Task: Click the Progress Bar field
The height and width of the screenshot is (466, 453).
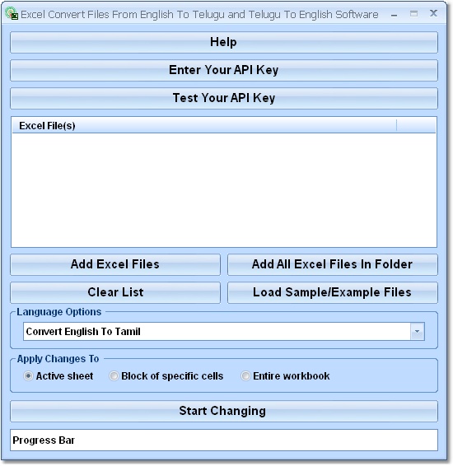Action: click(224, 440)
